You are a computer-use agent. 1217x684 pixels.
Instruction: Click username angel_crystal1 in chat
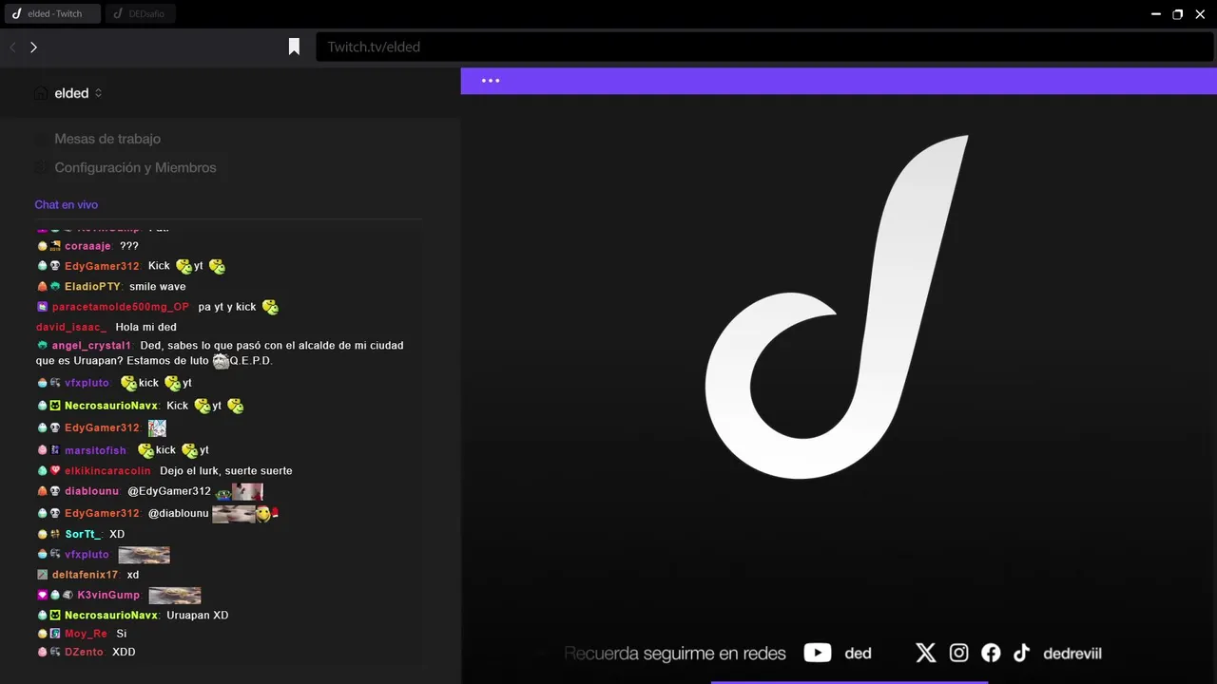(x=91, y=346)
